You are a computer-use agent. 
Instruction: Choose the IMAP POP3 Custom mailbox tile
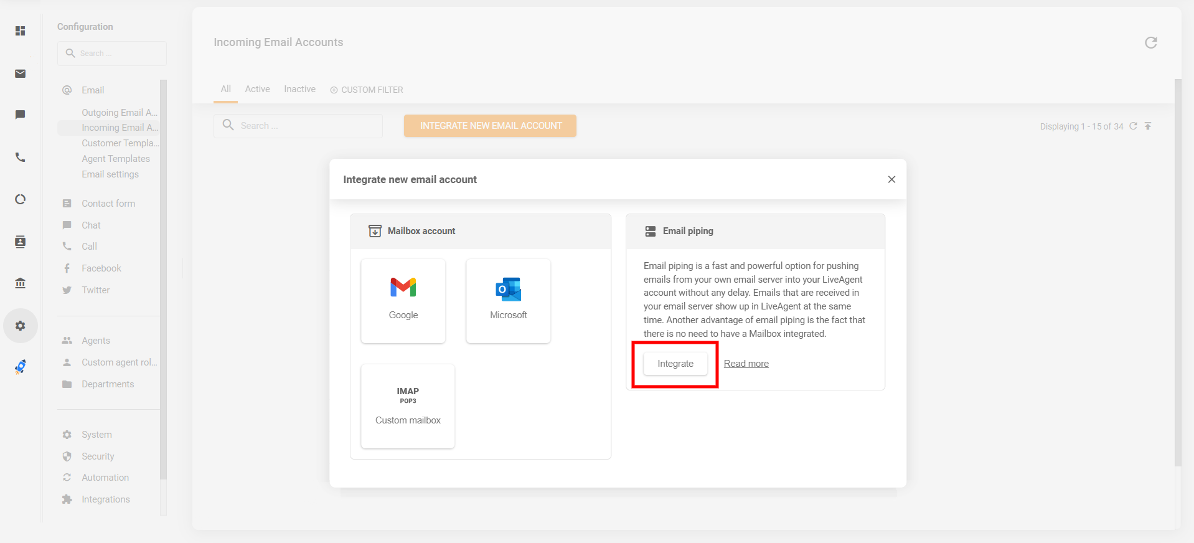[408, 405]
